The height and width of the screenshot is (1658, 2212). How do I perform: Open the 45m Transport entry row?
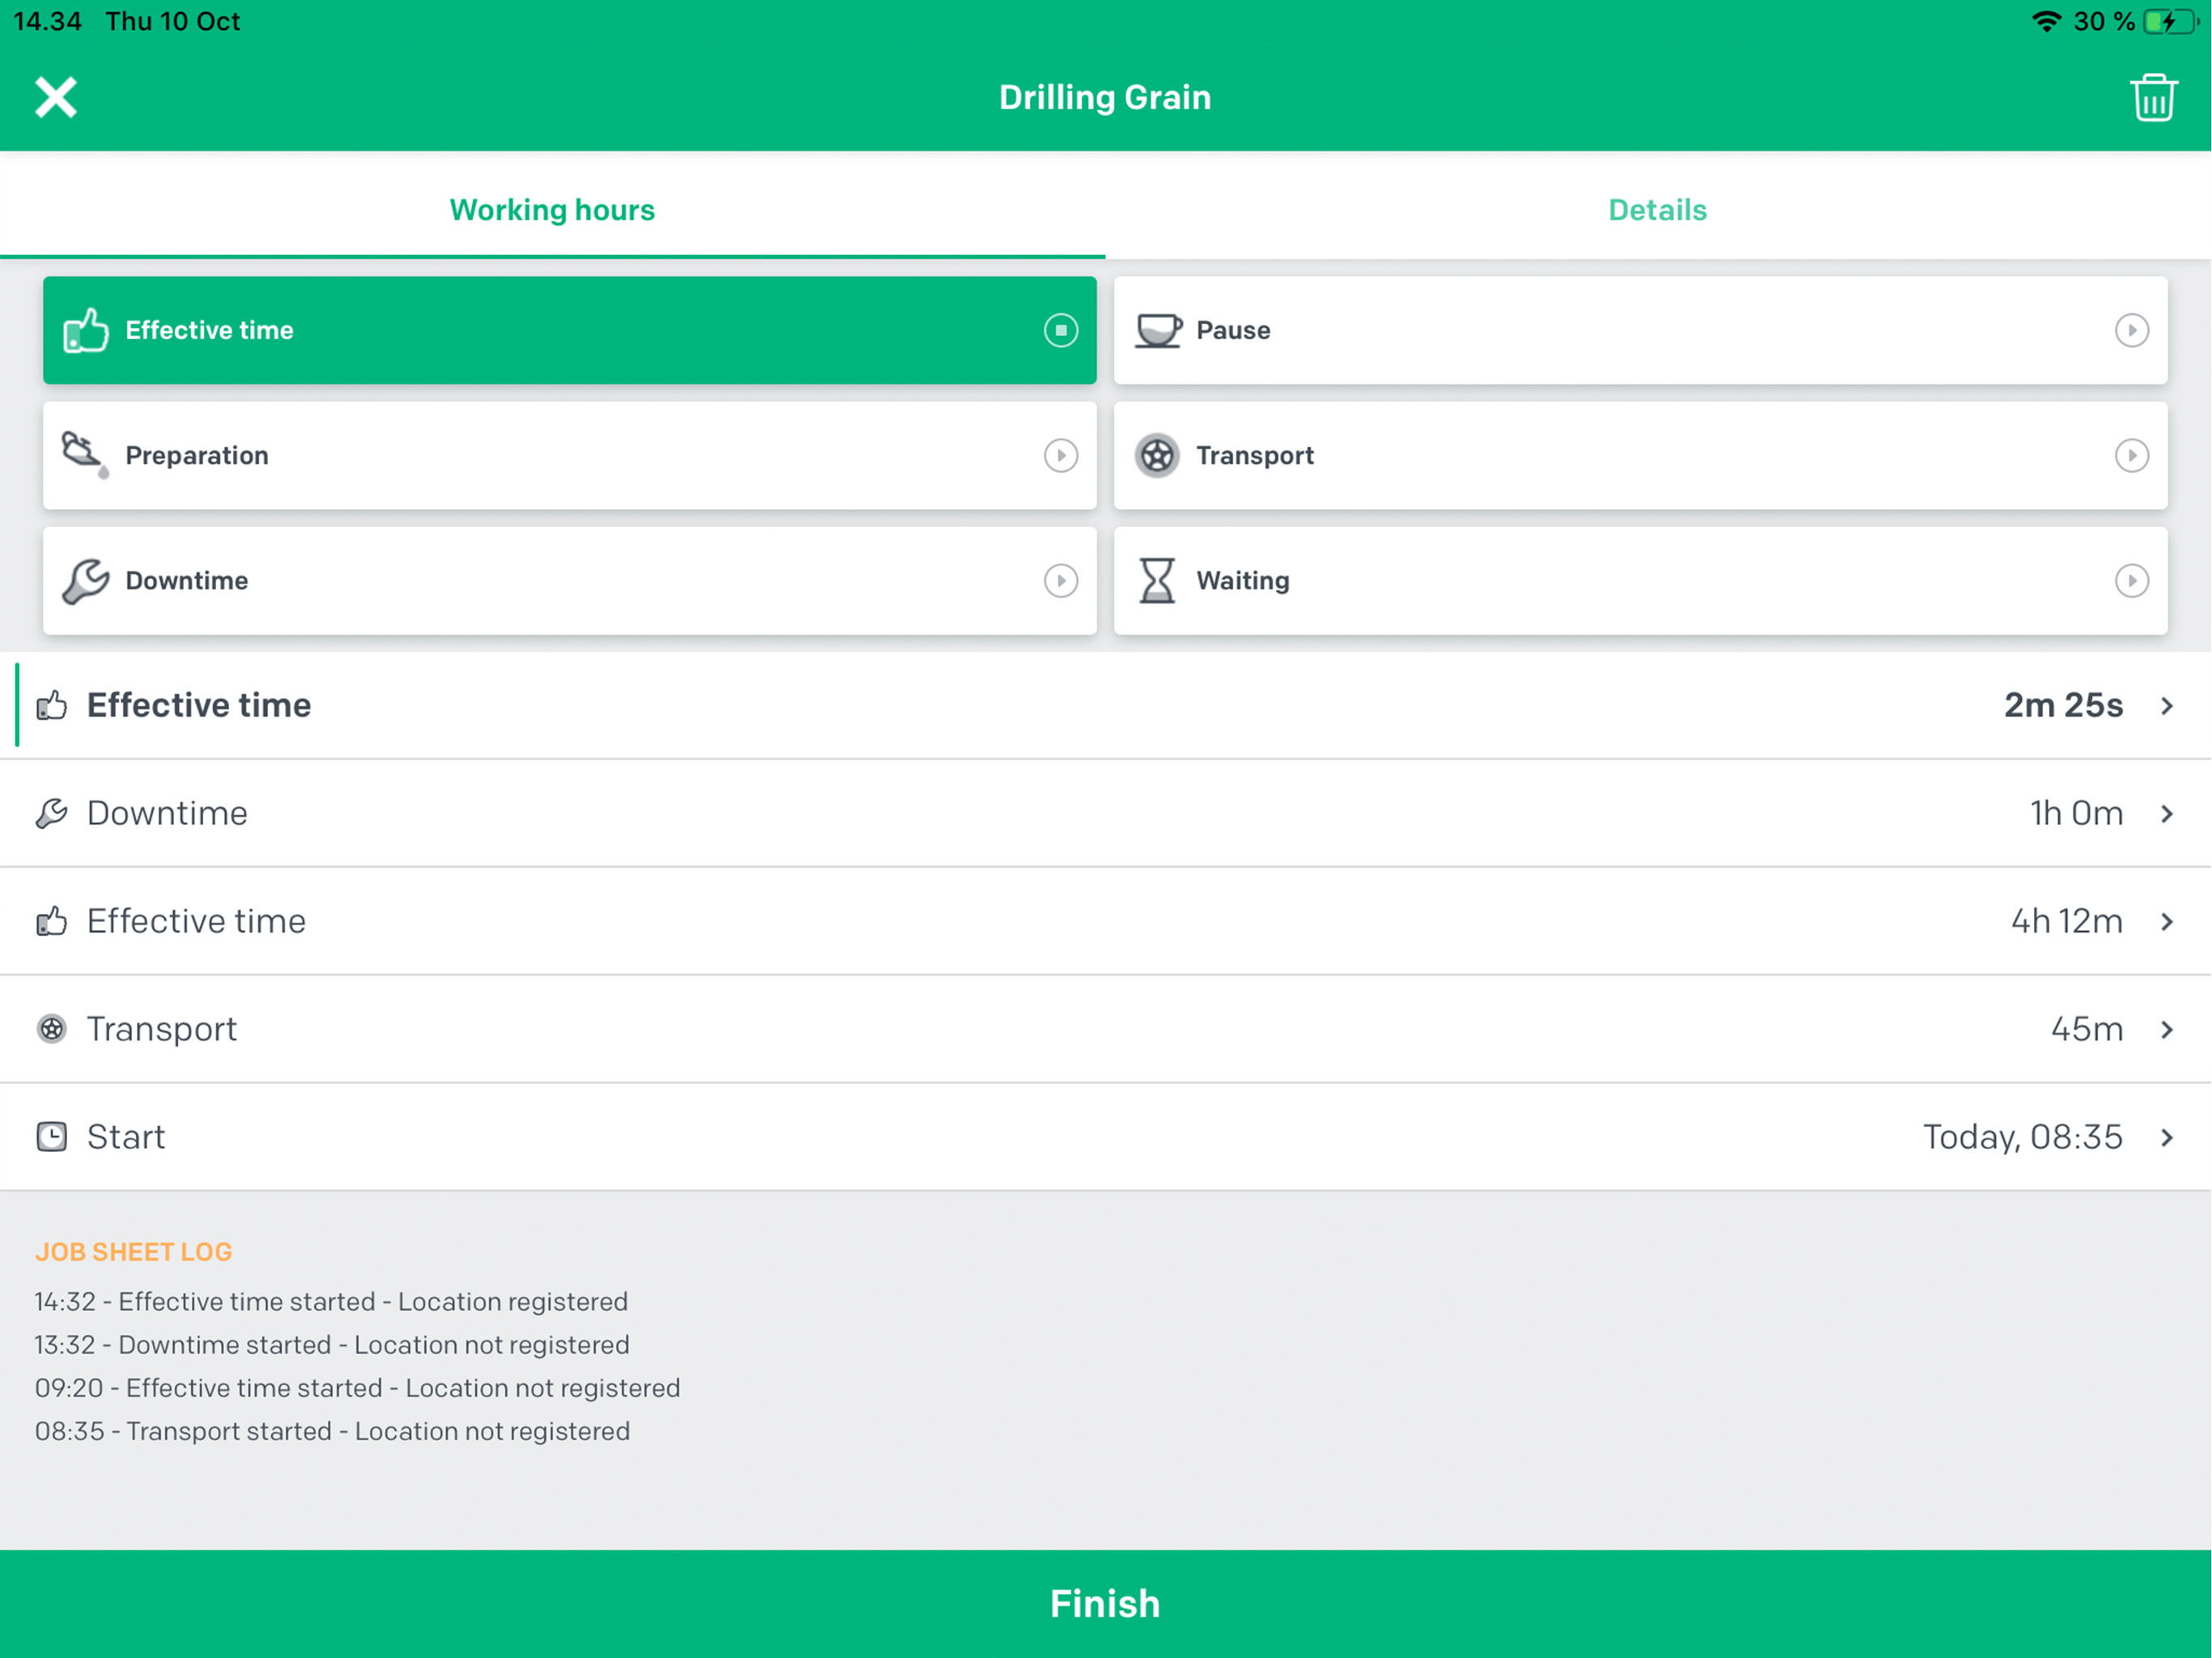click(x=1105, y=1029)
